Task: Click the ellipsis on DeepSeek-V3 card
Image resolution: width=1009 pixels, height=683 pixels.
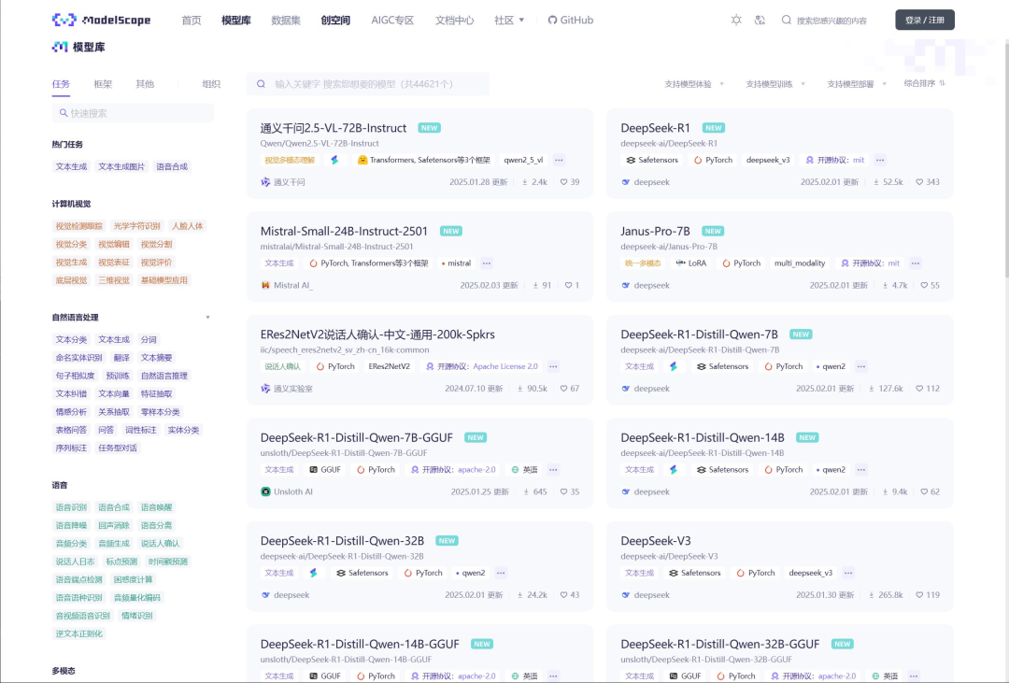Action: click(848, 572)
